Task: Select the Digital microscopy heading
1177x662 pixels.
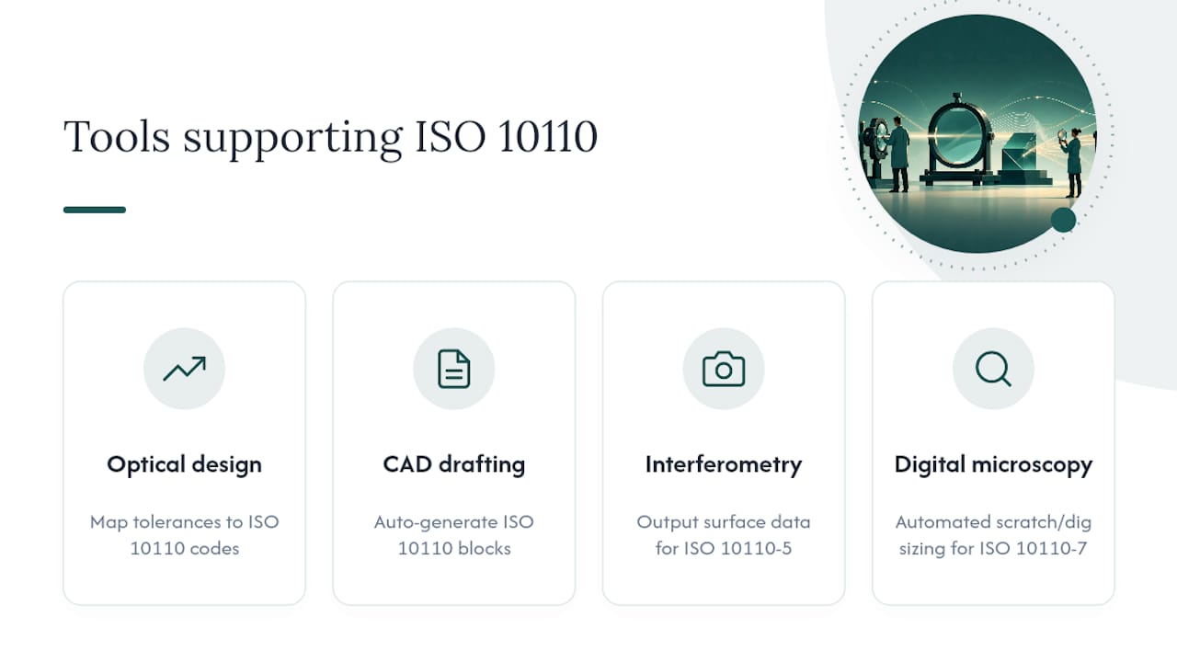Action: coord(993,464)
